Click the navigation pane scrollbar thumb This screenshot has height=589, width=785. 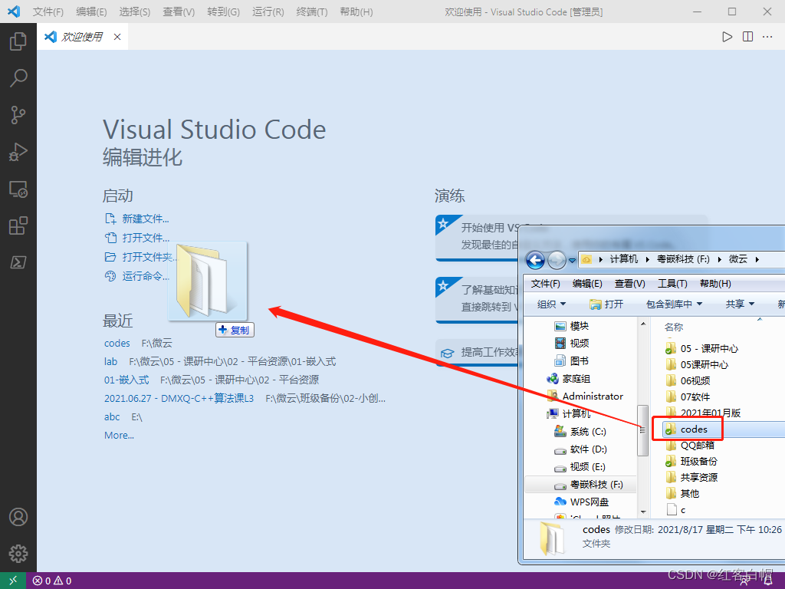pos(643,430)
